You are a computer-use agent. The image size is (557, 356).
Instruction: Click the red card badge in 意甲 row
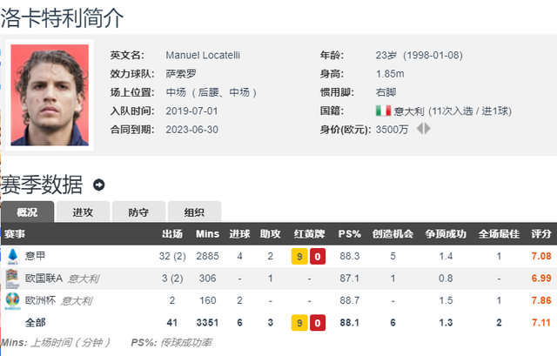pyautogui.click(x=319, y=257)
